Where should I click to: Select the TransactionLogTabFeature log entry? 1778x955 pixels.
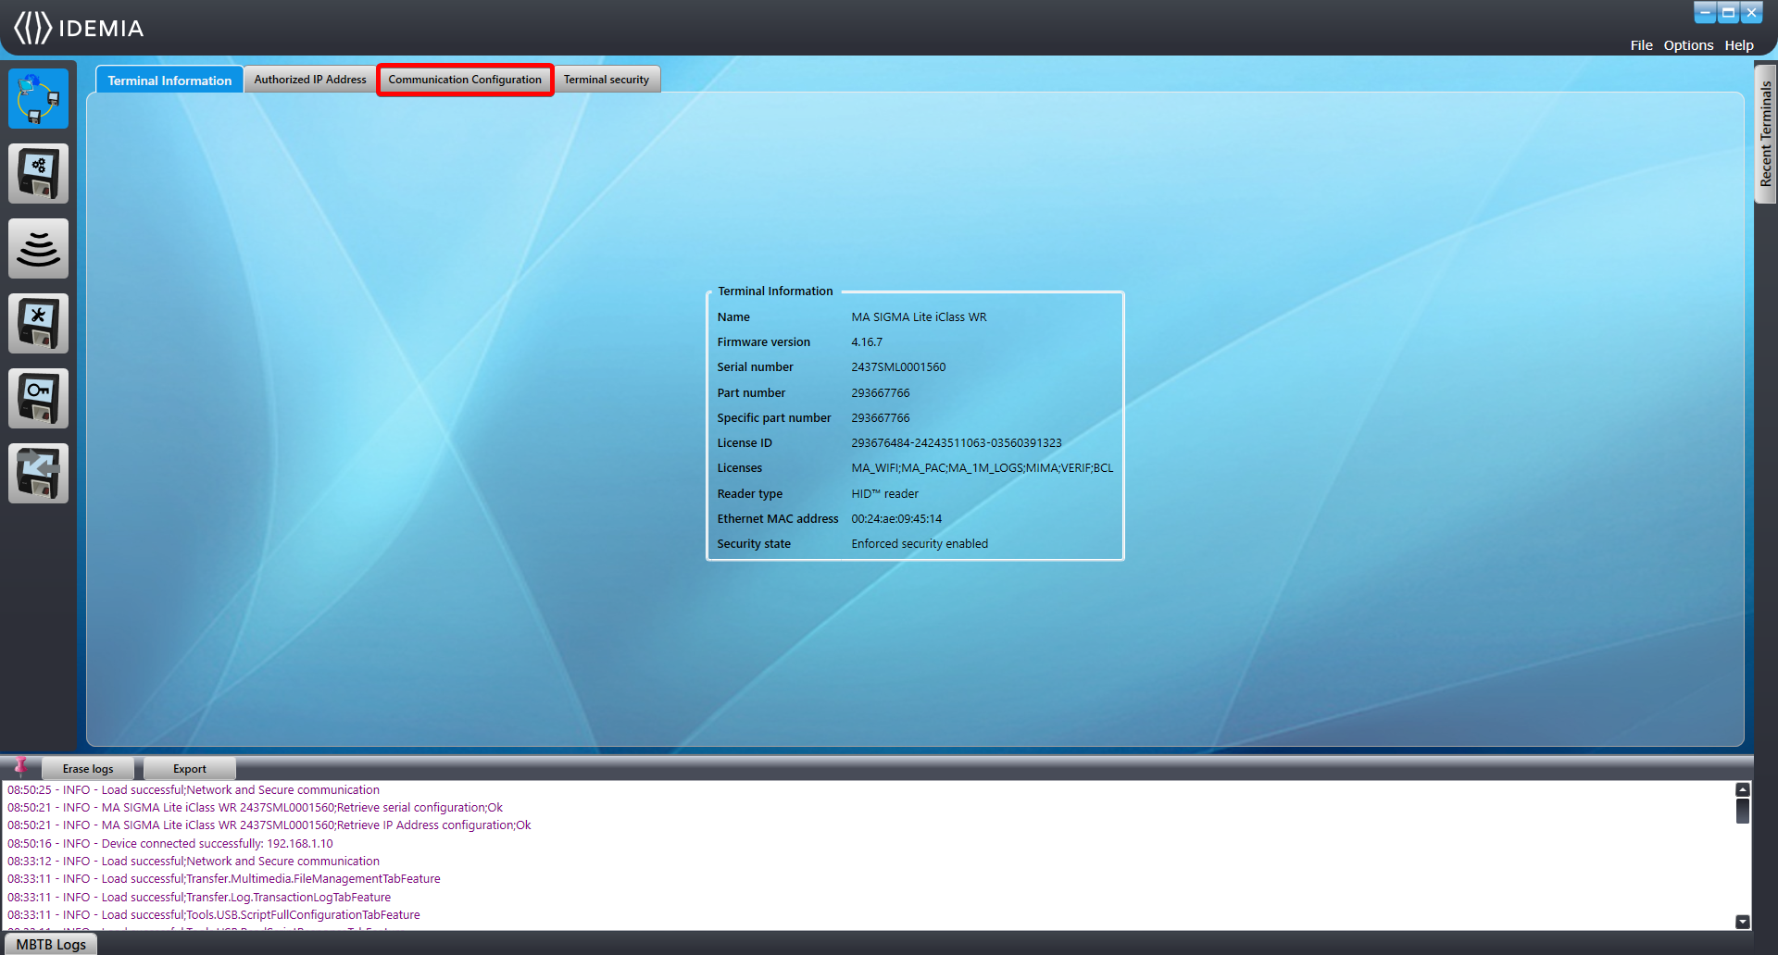[199, 898]
